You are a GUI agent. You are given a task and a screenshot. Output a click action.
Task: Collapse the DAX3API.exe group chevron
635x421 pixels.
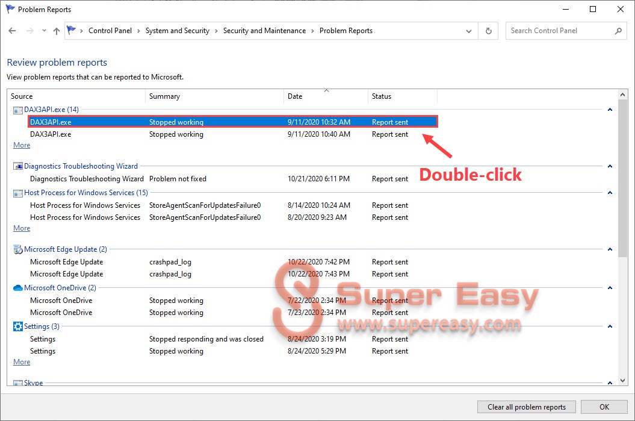pyautogui.click(x=610, y=110)
